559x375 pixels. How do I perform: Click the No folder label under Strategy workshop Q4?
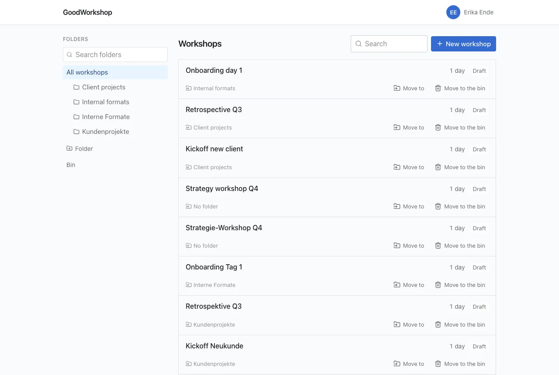tap(202, 206)
